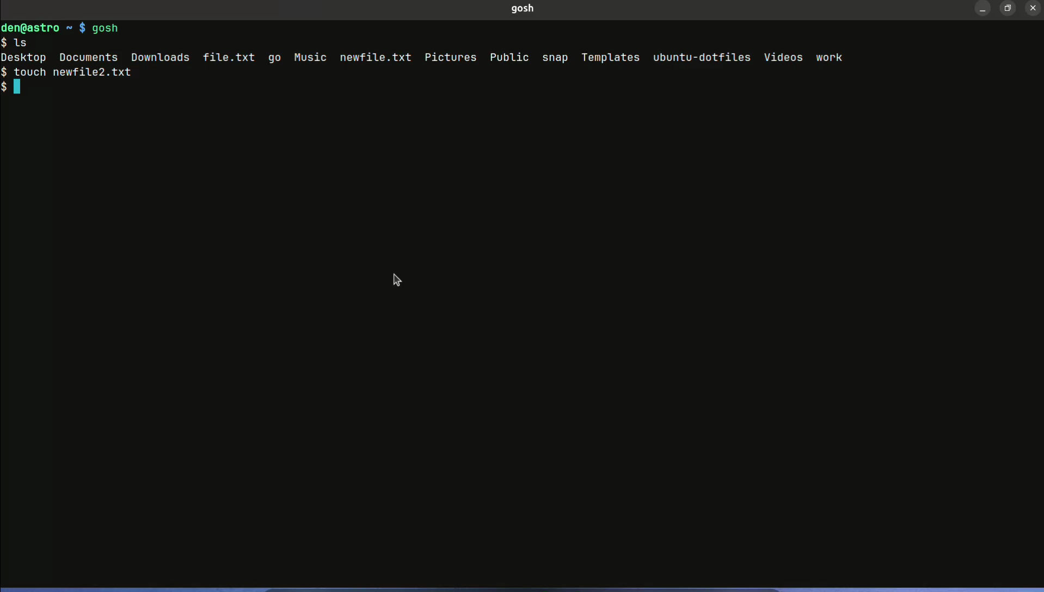This screenshot has height=592, width=1044.
Task: Click the den@astro prompt text
Action: (x=30, y=28)
